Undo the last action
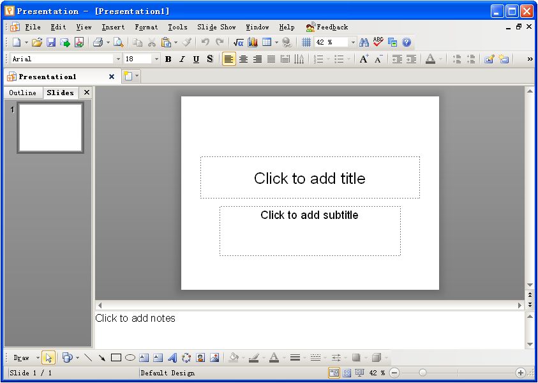Image resolution: width=538 pixels, height=383 pixels. pos(205,42)
